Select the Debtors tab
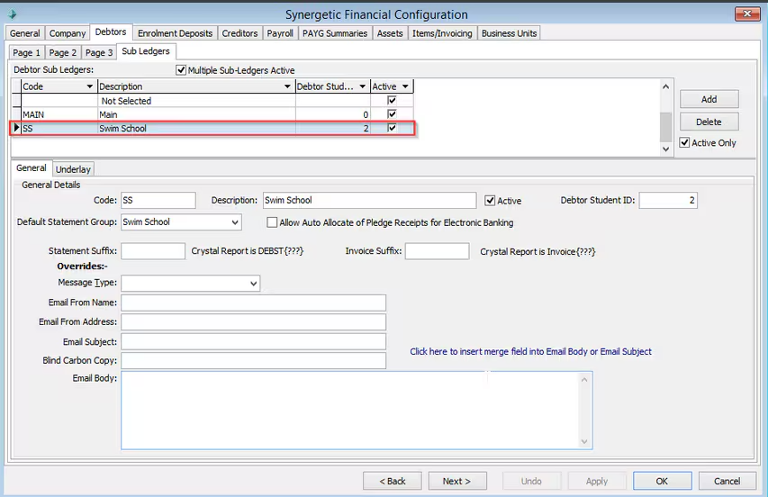Screen dimensions: 768x497 pos(111,32)
